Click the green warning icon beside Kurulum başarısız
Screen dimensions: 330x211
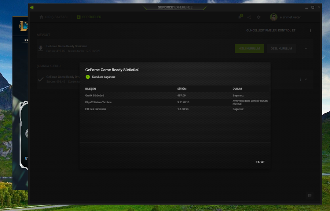click(x=88, y=77)
